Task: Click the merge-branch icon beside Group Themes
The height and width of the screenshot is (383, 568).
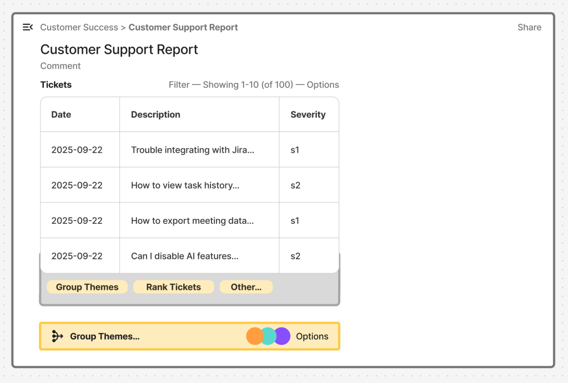Action: coord(56,335)
